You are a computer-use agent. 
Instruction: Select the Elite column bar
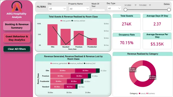pos(52,35)
